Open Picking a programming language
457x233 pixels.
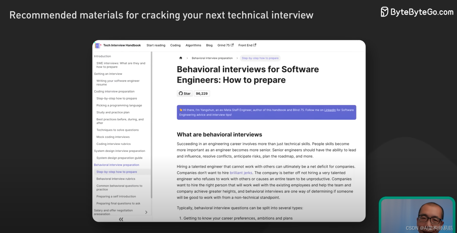click(x=119, y=105)
